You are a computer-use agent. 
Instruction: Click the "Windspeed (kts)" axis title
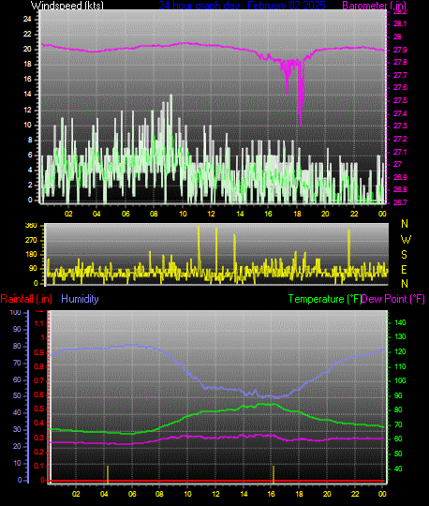(x=67, y=6)
